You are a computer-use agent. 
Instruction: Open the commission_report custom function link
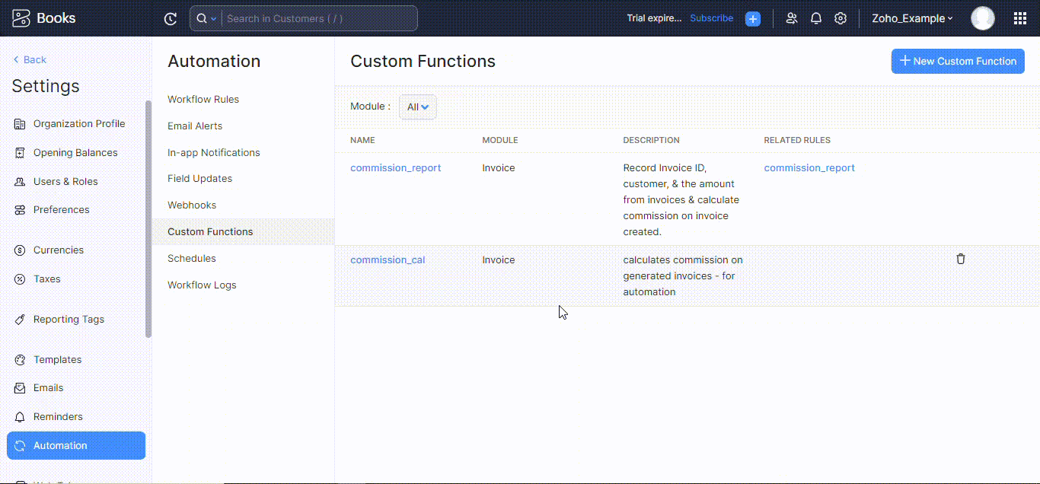click(395, 167)
